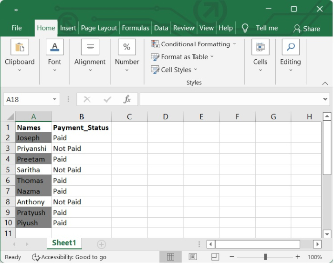Image resolution: width=334 pixels, height=264 pixels.
Task: Open the Alignment group icon
Action: click(90, 47)
